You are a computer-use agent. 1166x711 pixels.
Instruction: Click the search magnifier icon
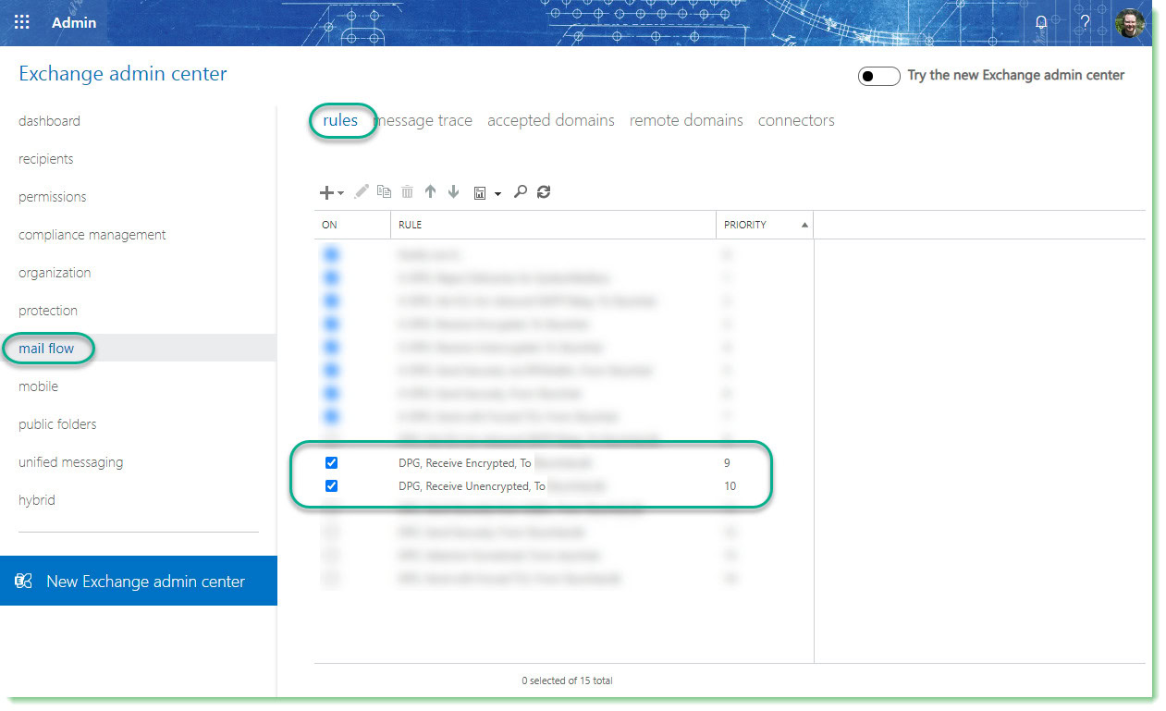tap(521, 191)
